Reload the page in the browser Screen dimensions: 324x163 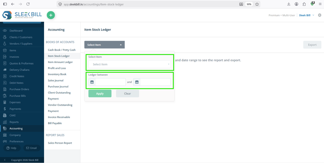click(x=28, y=4)
